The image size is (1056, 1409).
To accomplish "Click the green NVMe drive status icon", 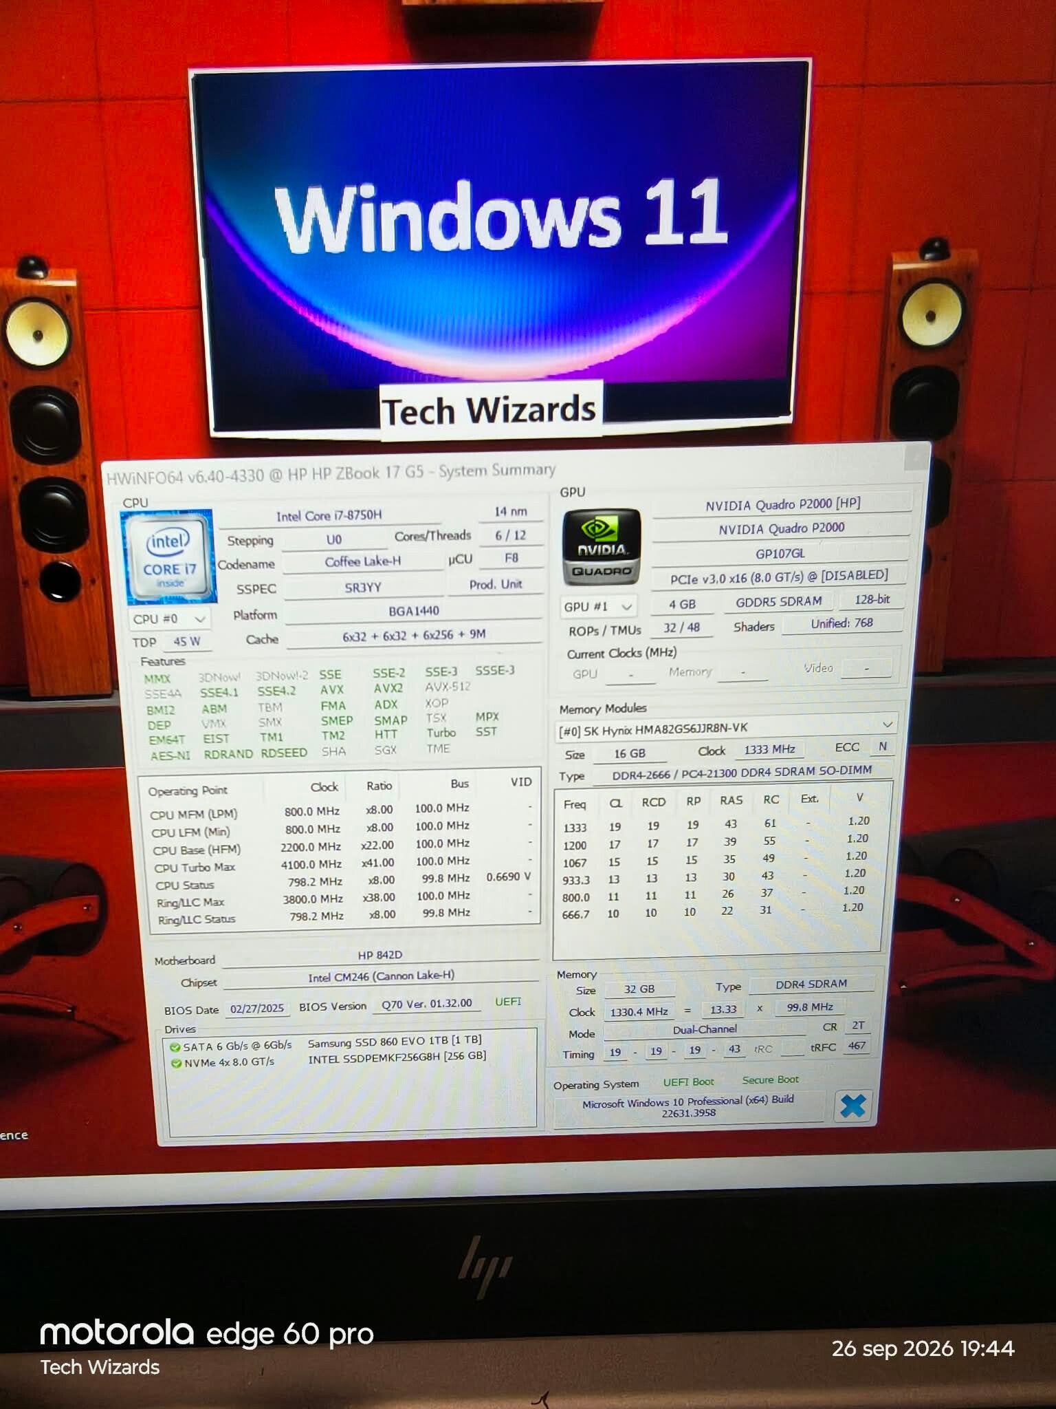I will pos(177,1063).
